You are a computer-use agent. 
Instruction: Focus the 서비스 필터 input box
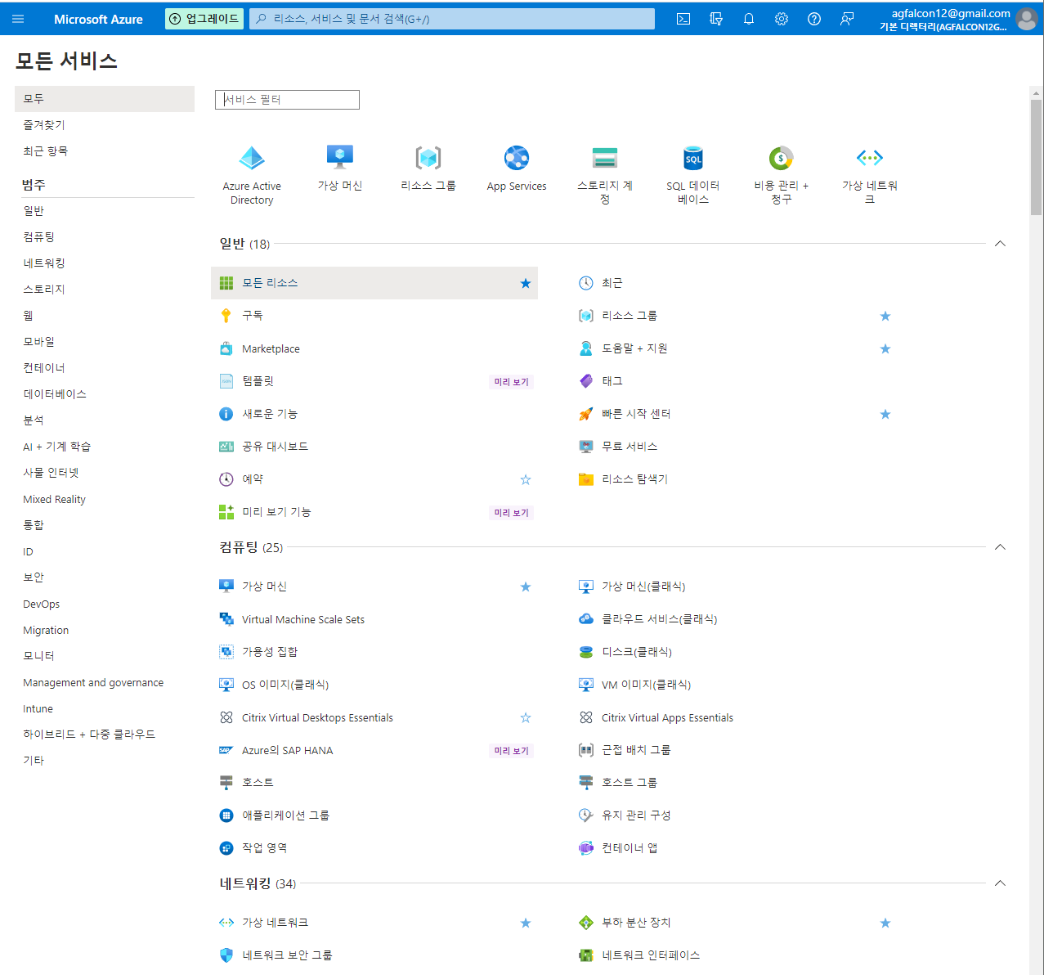click(x=287, y=100)
